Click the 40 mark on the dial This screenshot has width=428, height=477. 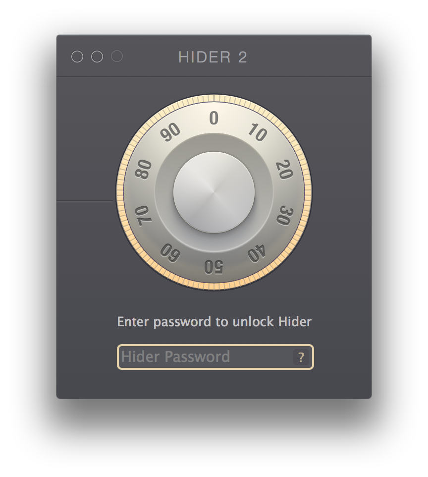pos(257,253)
